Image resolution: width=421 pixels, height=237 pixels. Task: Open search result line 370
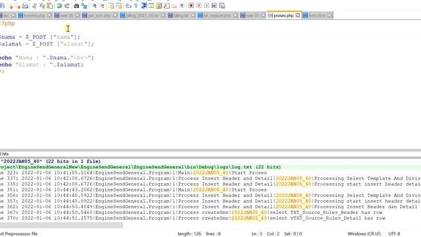tap(193, 218)
